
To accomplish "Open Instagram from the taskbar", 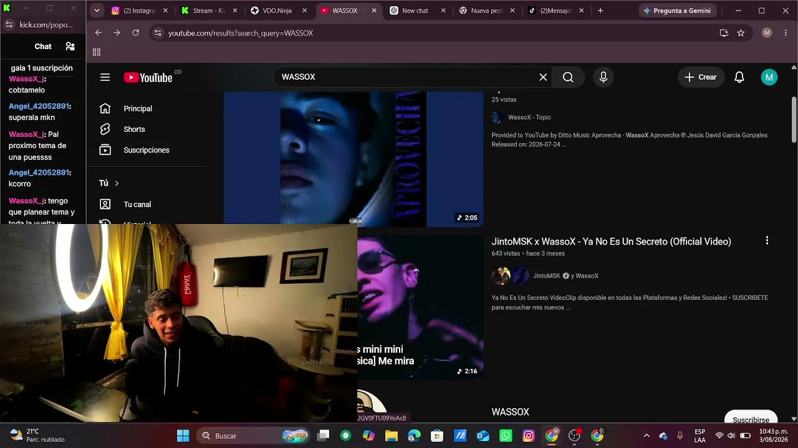I will [529, 436].
